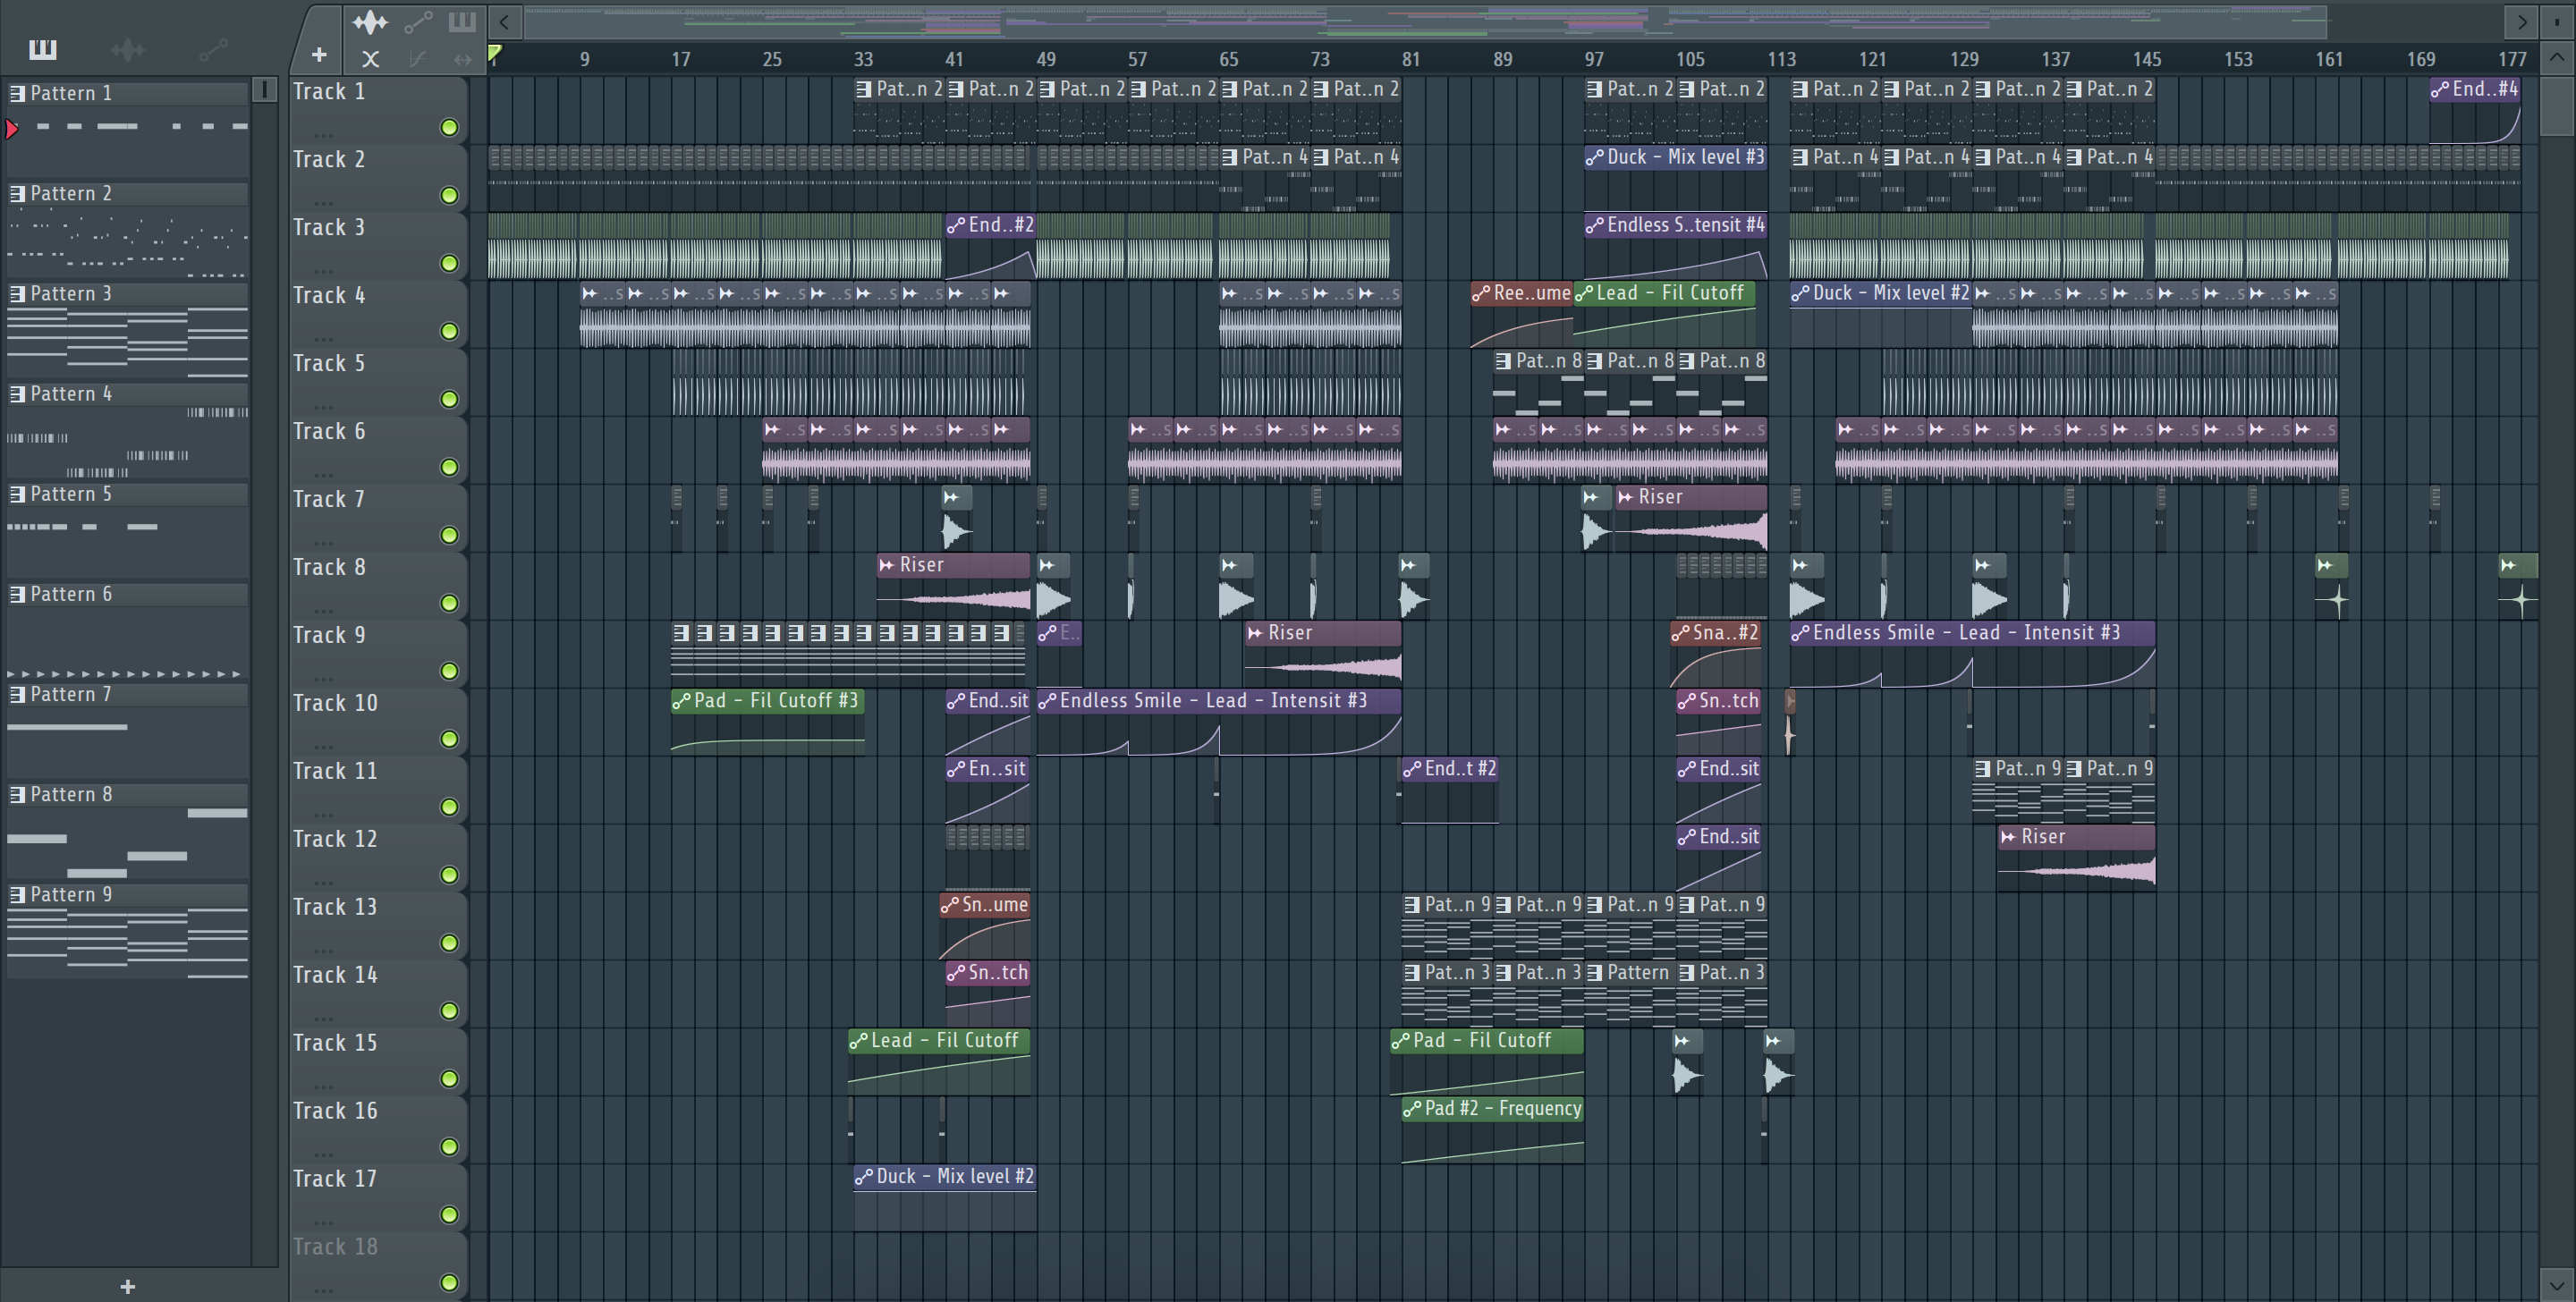Click the down arrow of the vertical scrollbar
This screenshot has width=2576, height=1302.
tap(2557, 1284)
